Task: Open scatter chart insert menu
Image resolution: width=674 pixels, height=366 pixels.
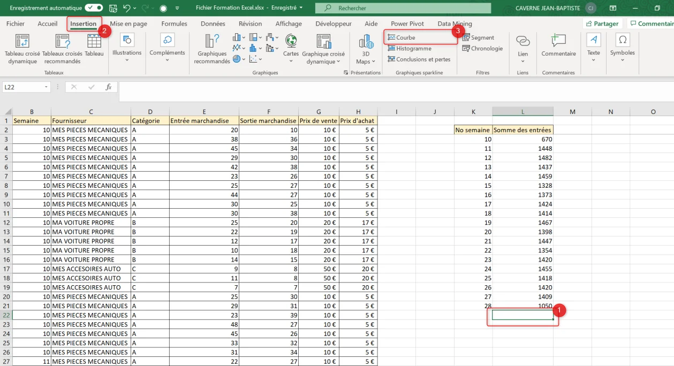Action: tap(256, 59)
